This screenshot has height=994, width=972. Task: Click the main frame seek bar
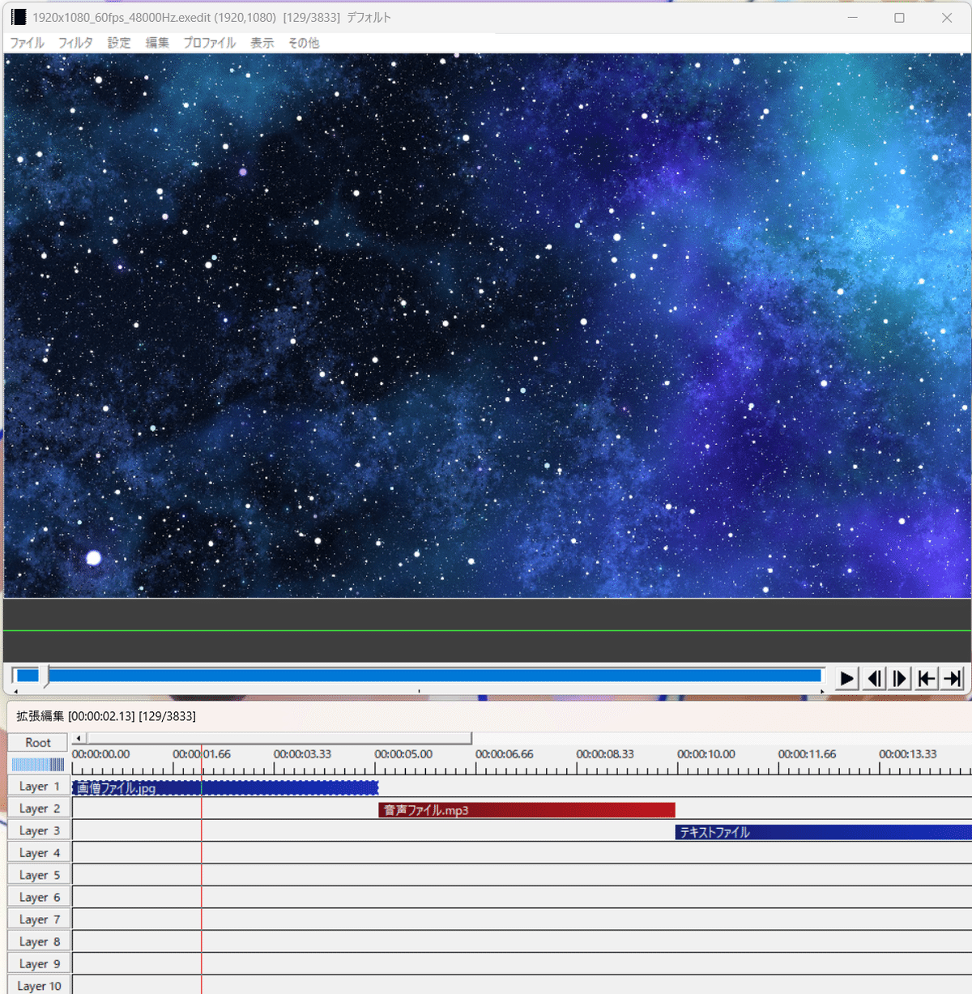coord(418,676)
